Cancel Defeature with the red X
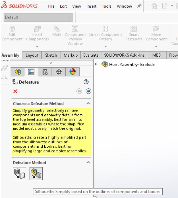The width and height of the screenshot is (178, 198). click(x=15, y=91)
